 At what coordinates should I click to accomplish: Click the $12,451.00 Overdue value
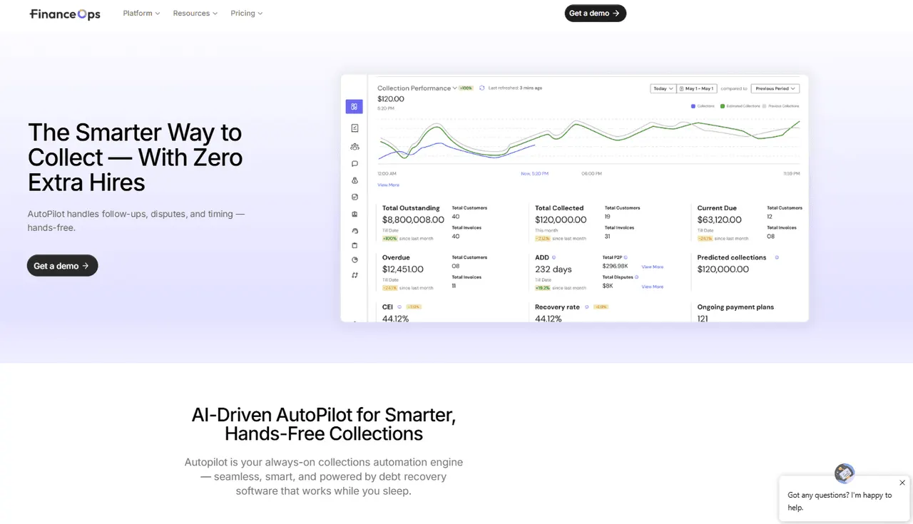(403, 269)
